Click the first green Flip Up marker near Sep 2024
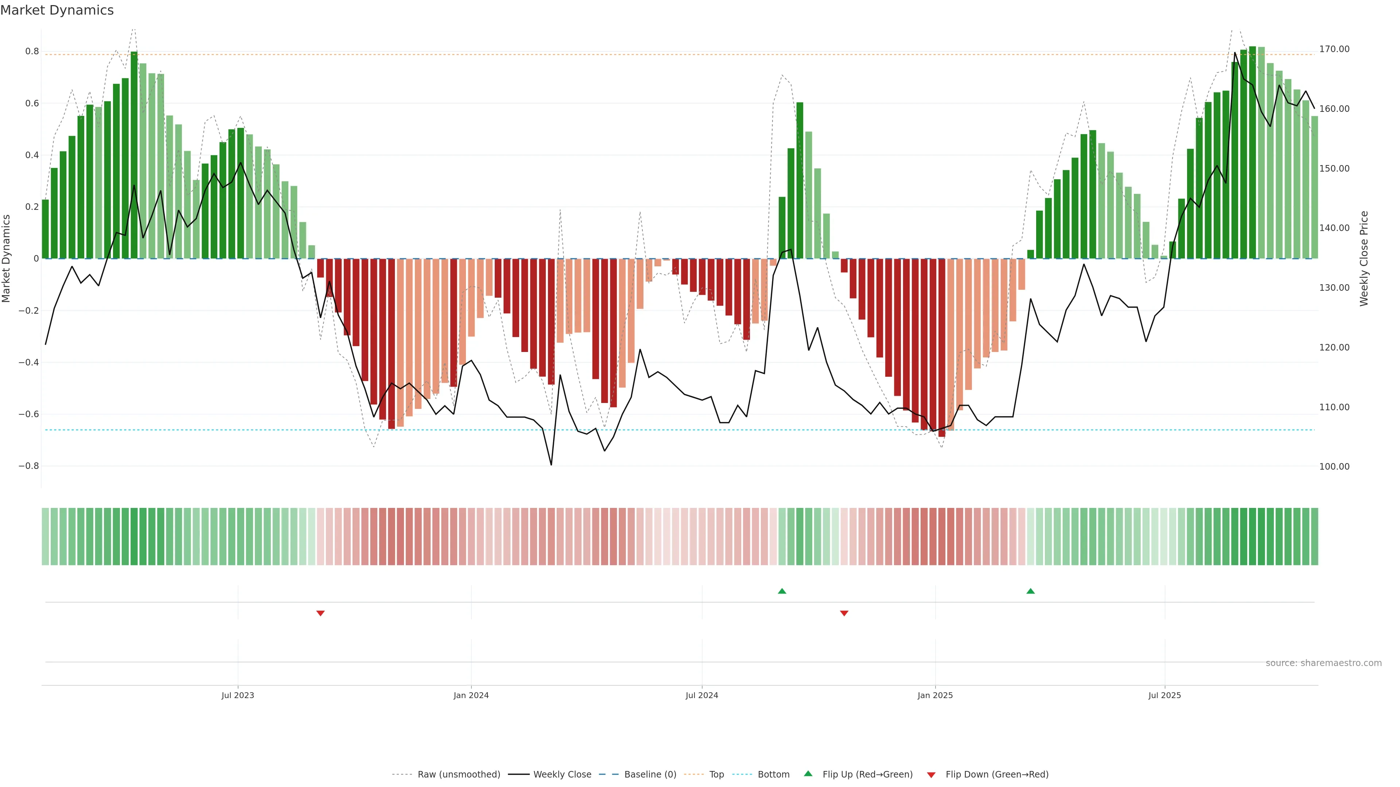1400x787 pixels. coord(782,591)
